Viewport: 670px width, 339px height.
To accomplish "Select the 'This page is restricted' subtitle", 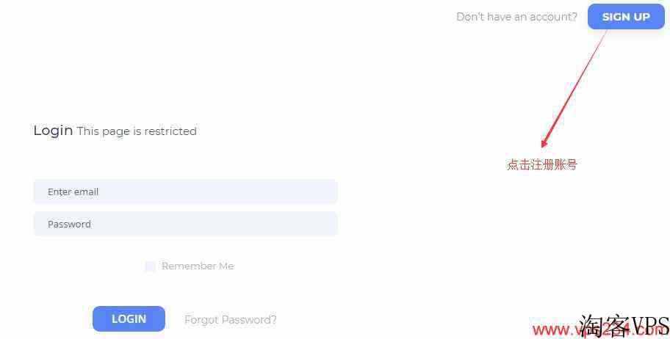I will coord(137,131).
